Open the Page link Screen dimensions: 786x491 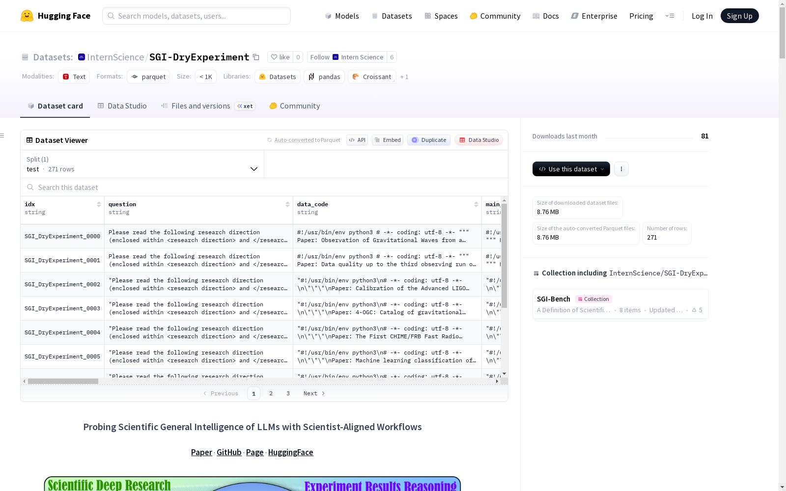click(x=254, y=452)
